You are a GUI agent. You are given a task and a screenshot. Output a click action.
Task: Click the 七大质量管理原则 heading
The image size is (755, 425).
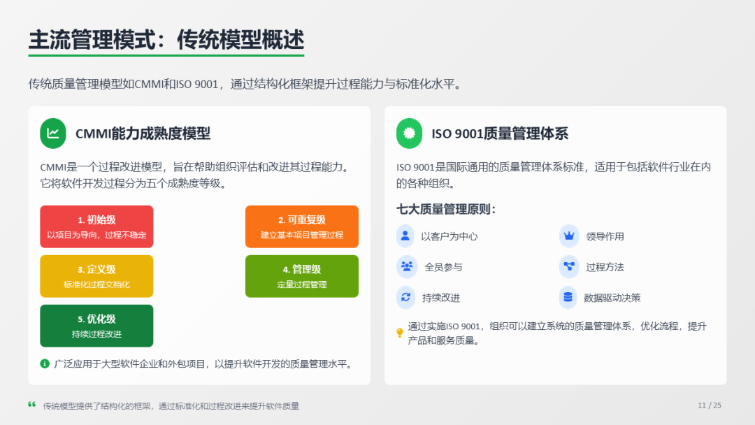point(446,209)
